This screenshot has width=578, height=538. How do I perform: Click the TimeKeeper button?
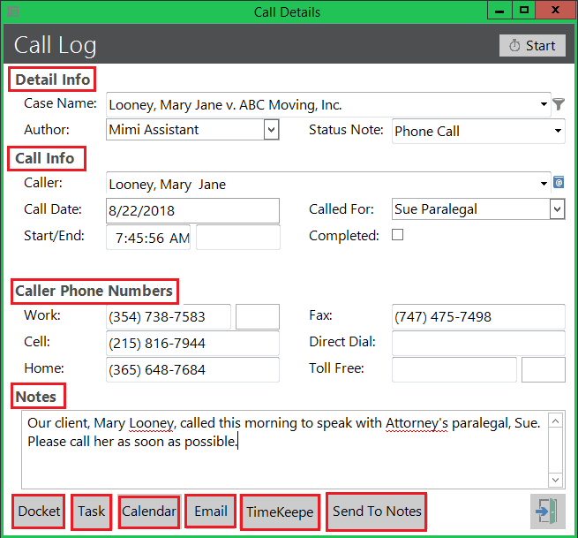[x=280, y=512]
